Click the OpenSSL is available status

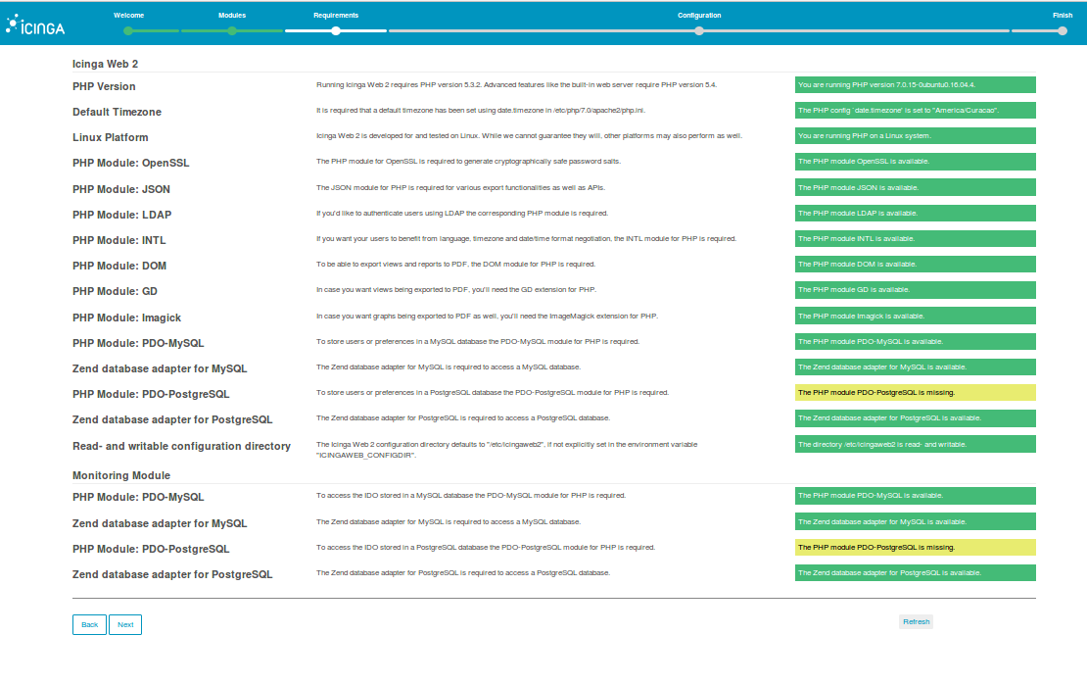coord(915,162)
